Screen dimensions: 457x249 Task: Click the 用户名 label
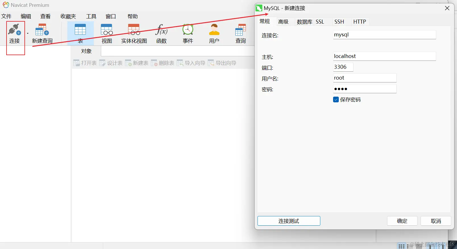click(270, 79)
